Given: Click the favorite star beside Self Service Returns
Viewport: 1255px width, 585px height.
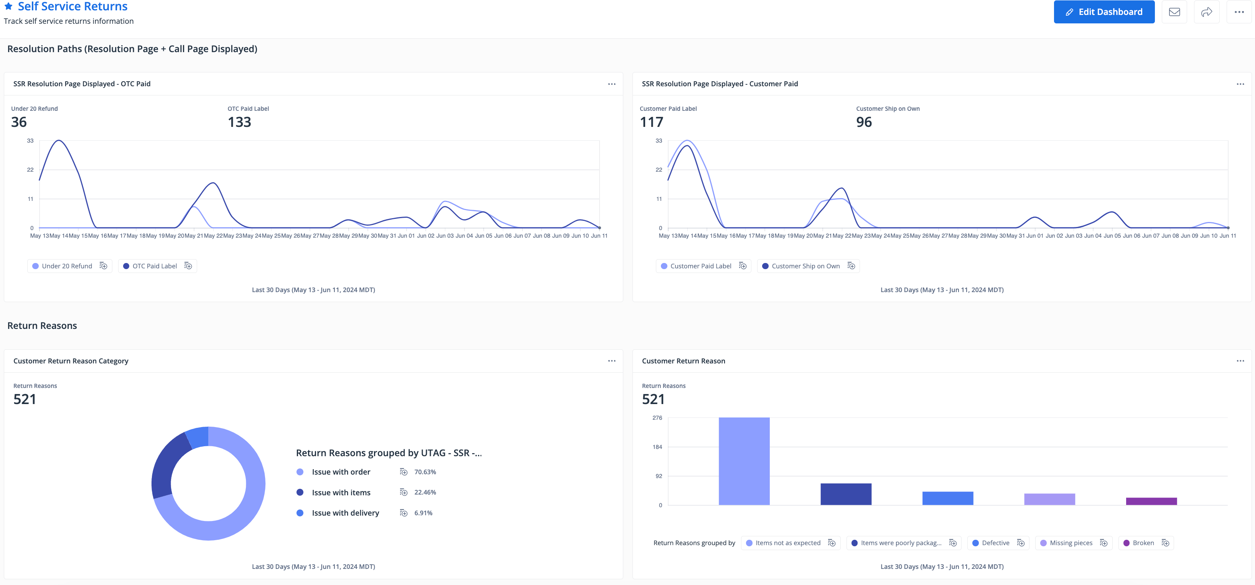Looking at the screenshot, I should click(8, 7).
